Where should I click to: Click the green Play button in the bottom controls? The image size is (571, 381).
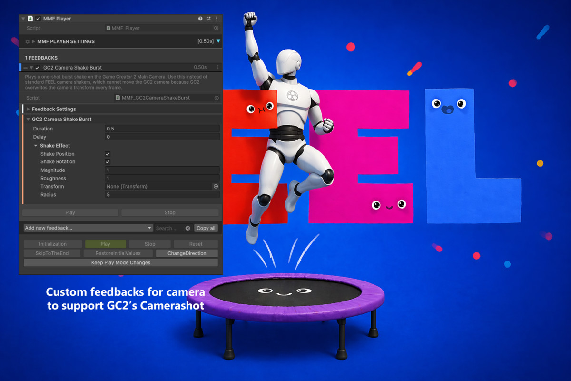click(x=105, y=244)
